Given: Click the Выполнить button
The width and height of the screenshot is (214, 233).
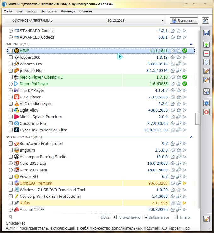Looking at the screenshot, I should click(x=184, y=20).
